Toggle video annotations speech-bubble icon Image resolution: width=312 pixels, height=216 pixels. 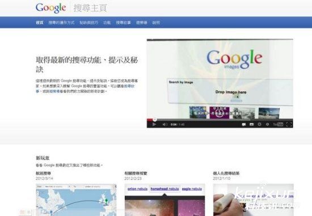244,125
